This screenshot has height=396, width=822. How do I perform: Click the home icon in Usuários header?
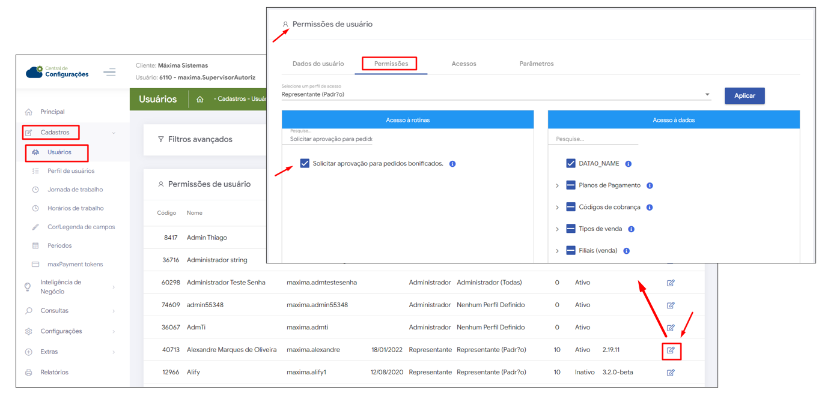(x=200, y=99)
